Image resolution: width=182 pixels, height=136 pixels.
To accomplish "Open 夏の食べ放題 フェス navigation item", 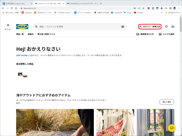I will click(46, 34).
